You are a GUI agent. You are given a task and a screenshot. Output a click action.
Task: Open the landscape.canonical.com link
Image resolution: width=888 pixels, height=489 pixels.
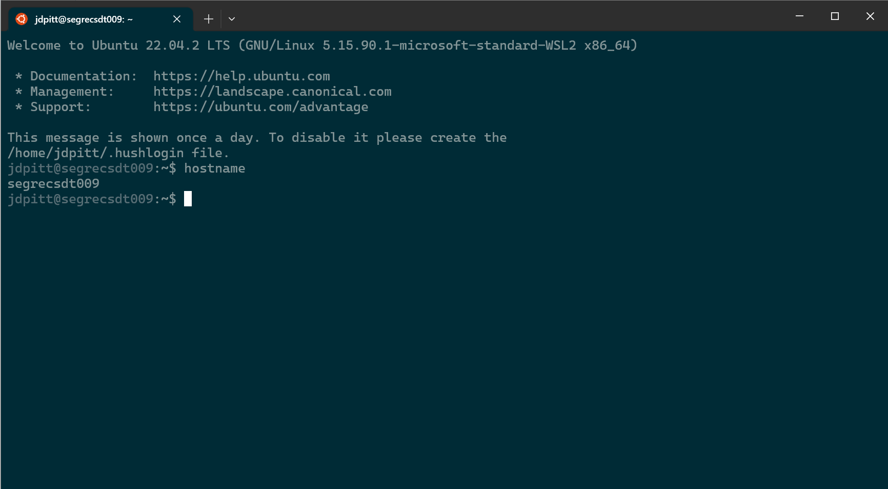pyautogui.click(x=272, y=92)
